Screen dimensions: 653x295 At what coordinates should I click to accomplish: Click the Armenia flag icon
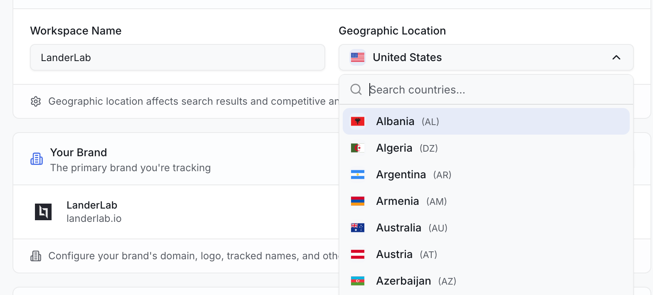pos(358,201)
